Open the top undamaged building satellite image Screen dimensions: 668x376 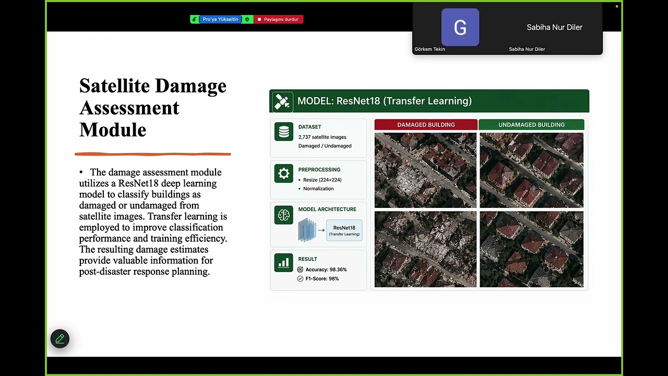[x=531, y=170]
